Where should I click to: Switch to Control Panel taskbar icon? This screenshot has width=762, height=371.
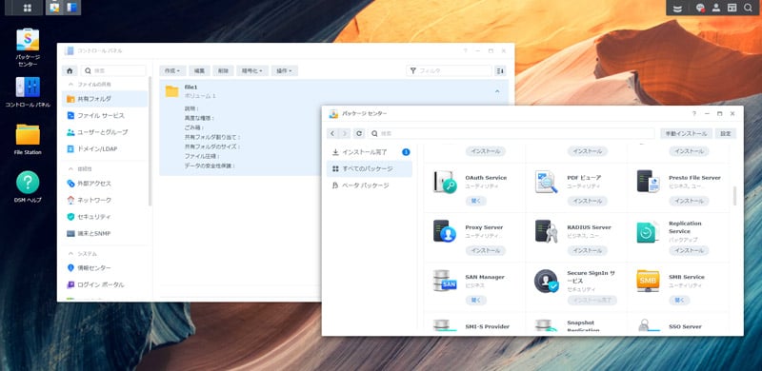click(72, 8)
